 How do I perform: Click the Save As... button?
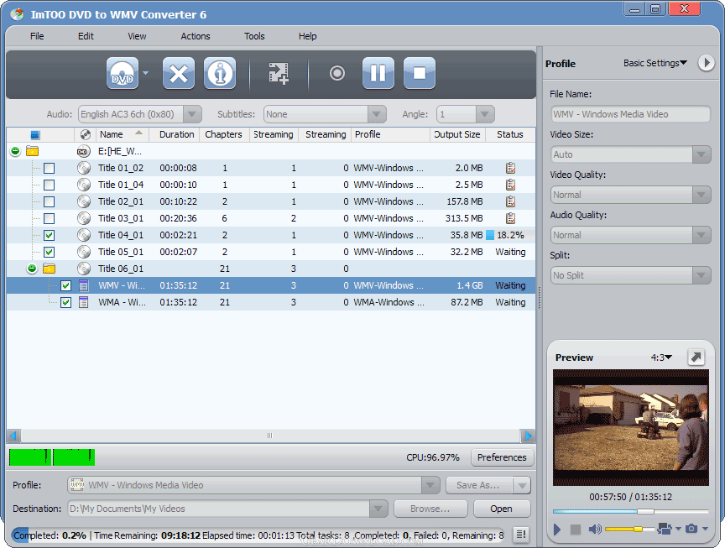point(478,485)
